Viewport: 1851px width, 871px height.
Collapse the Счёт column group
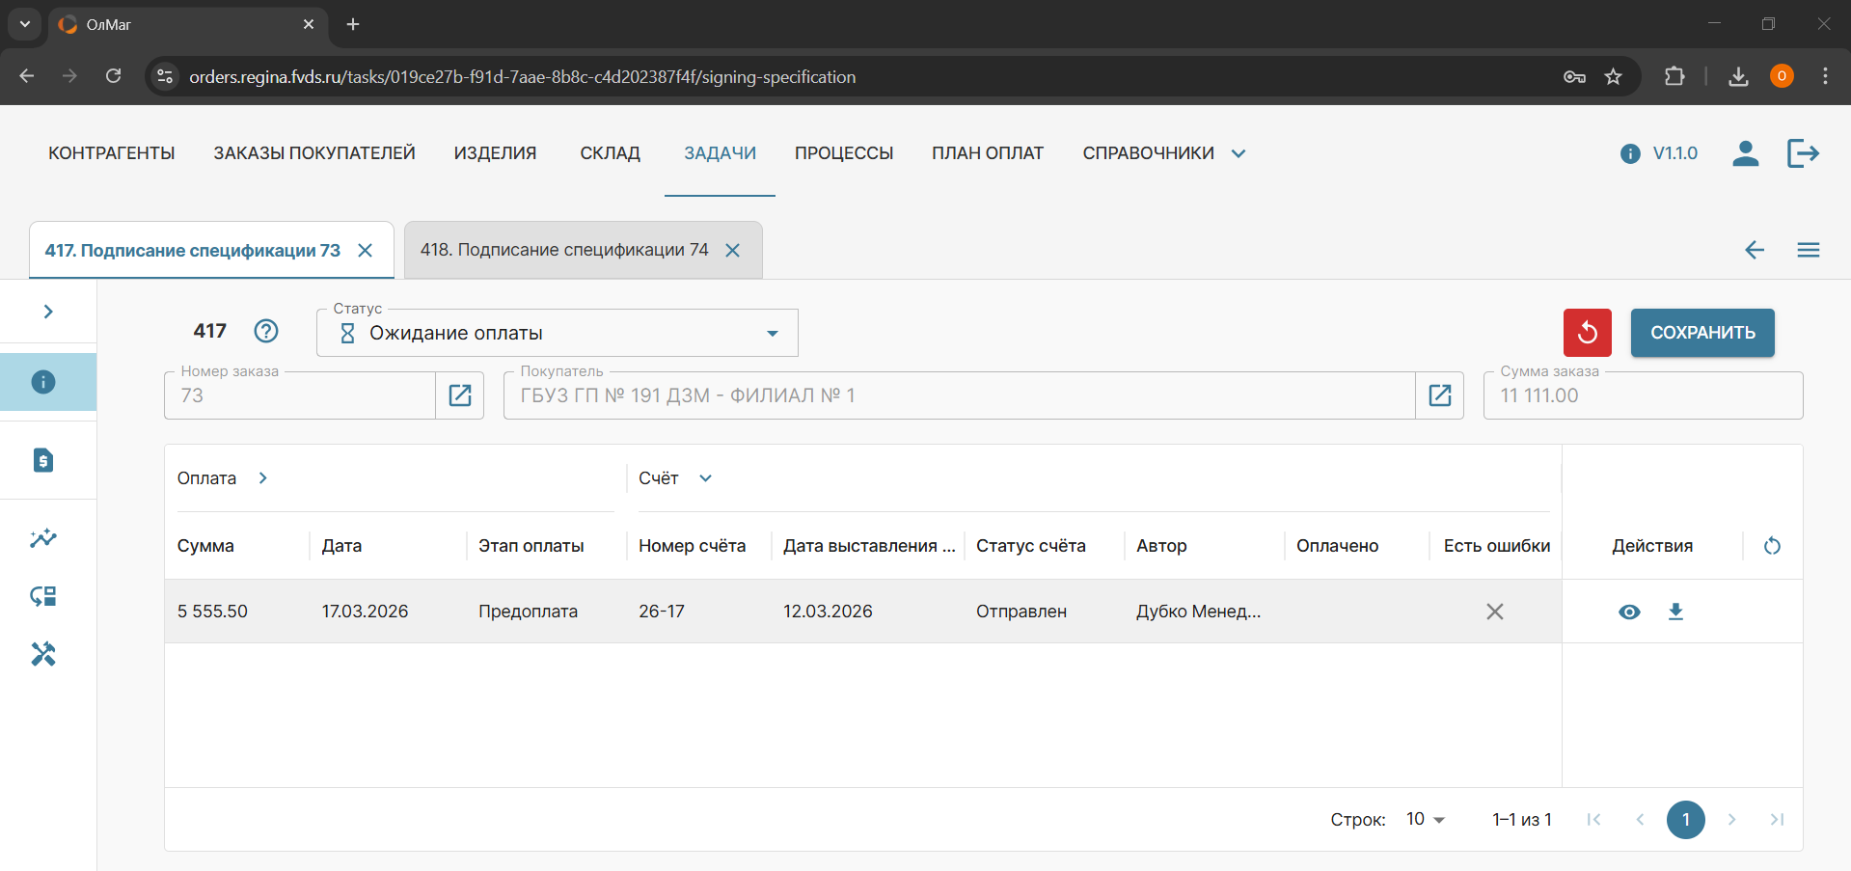705,478
